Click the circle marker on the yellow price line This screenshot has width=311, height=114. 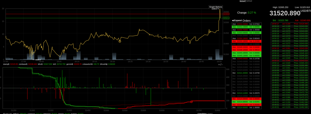tap(120, 41)
